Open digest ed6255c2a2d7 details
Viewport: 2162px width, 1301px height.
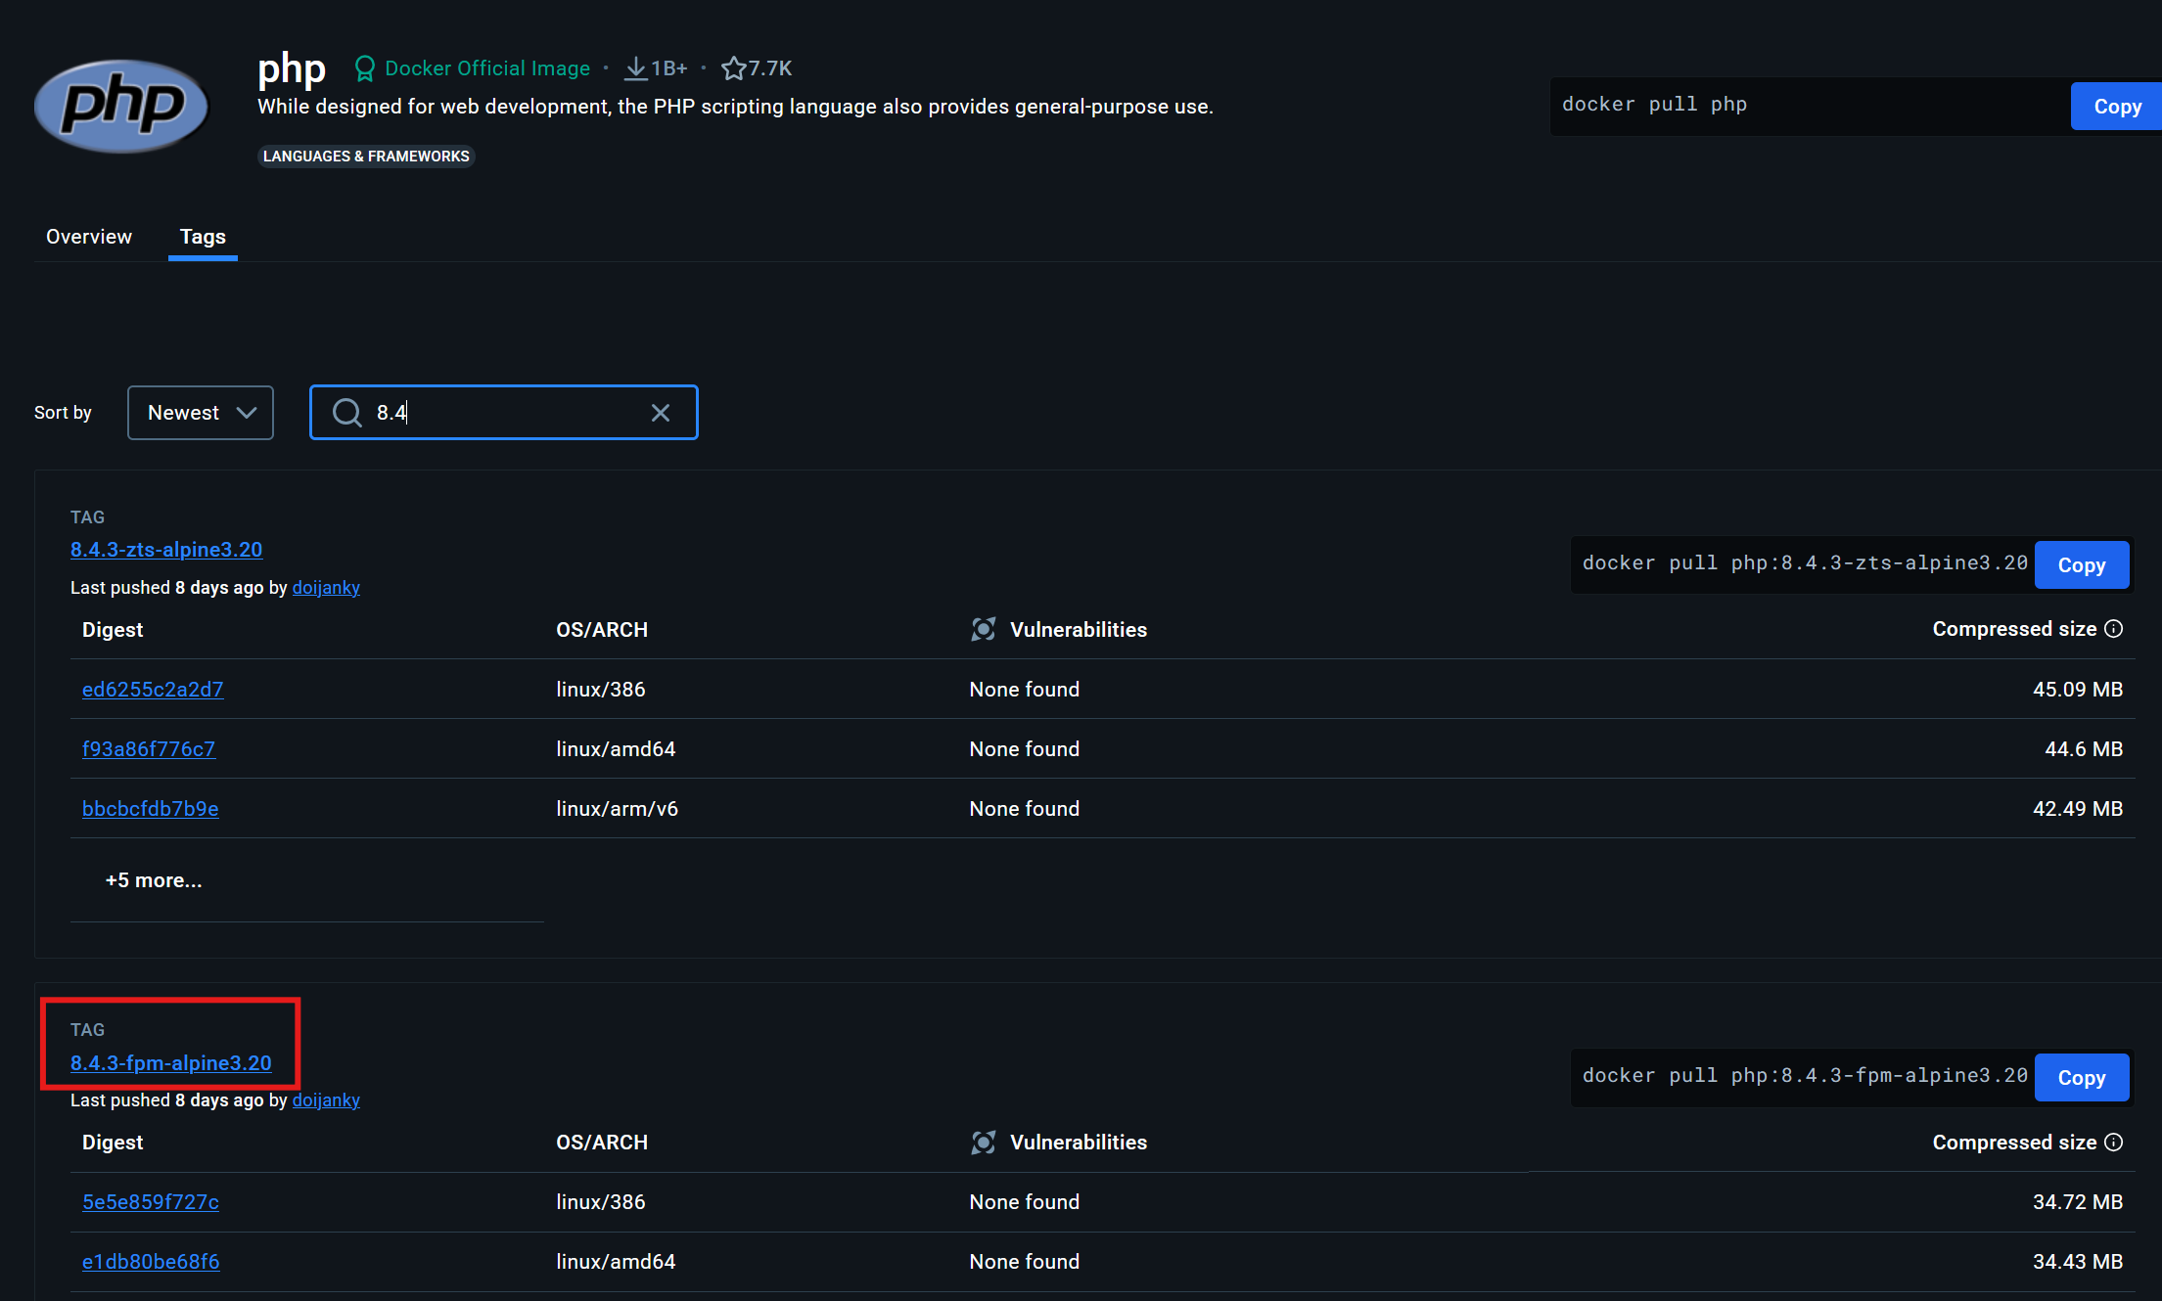tap(153, 689)
